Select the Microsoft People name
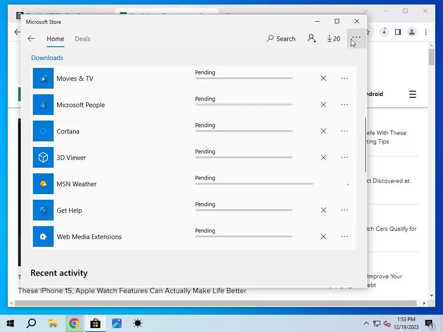Image resolution: width=443 pixels, height=332 pixels. [80, 105]
